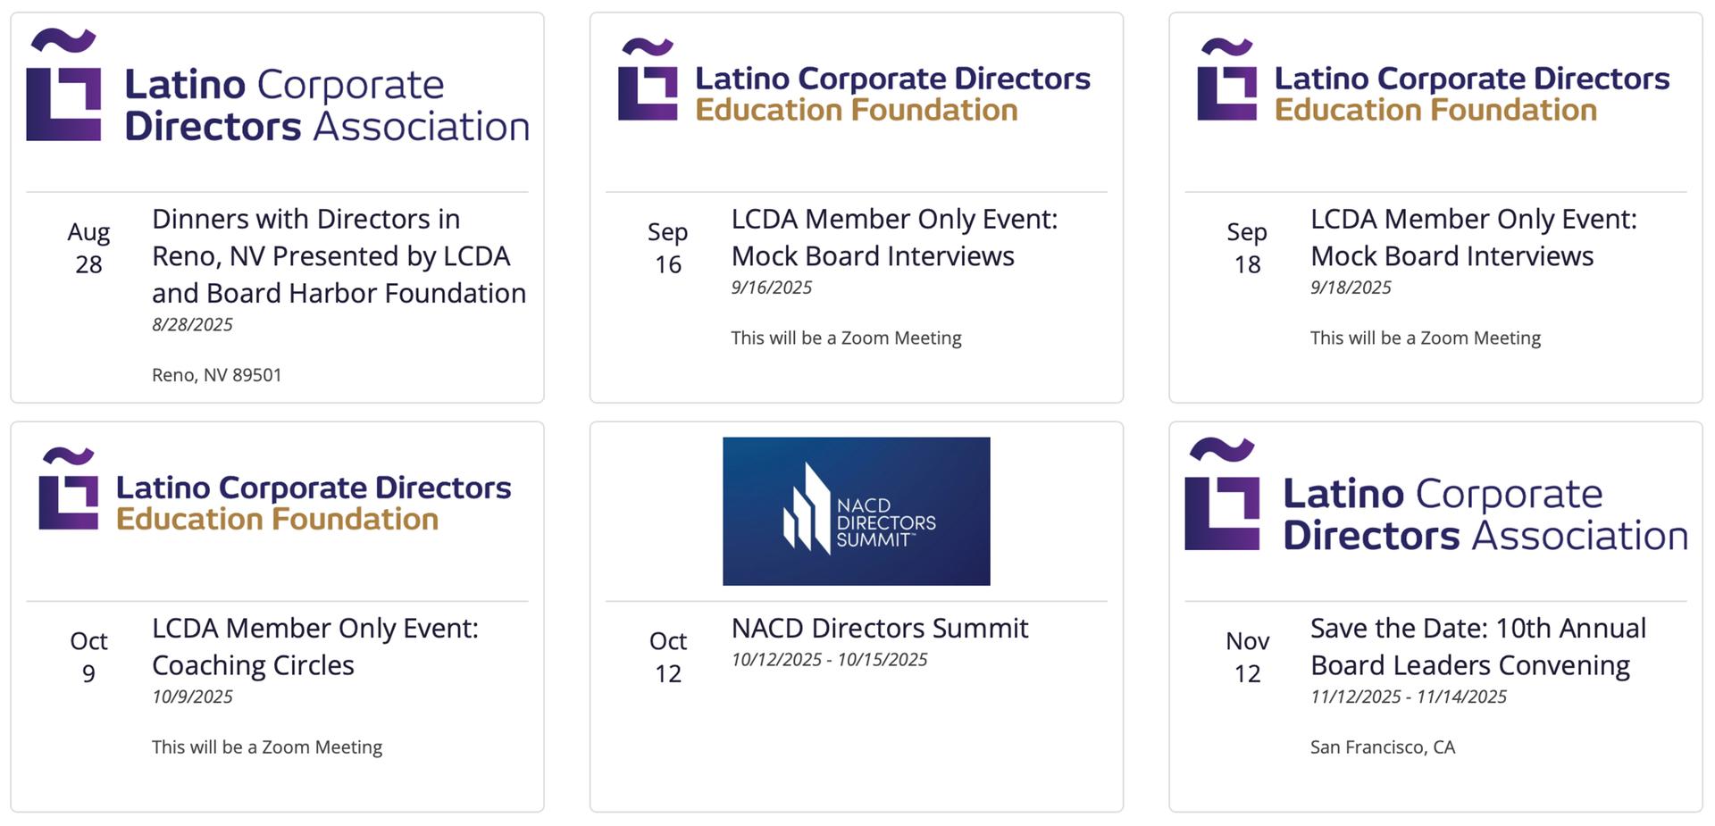Viewport: 1715px width, 826px height.
Task: Click the LCDA logo on the Reno dinner card
Action: point(278,88)
